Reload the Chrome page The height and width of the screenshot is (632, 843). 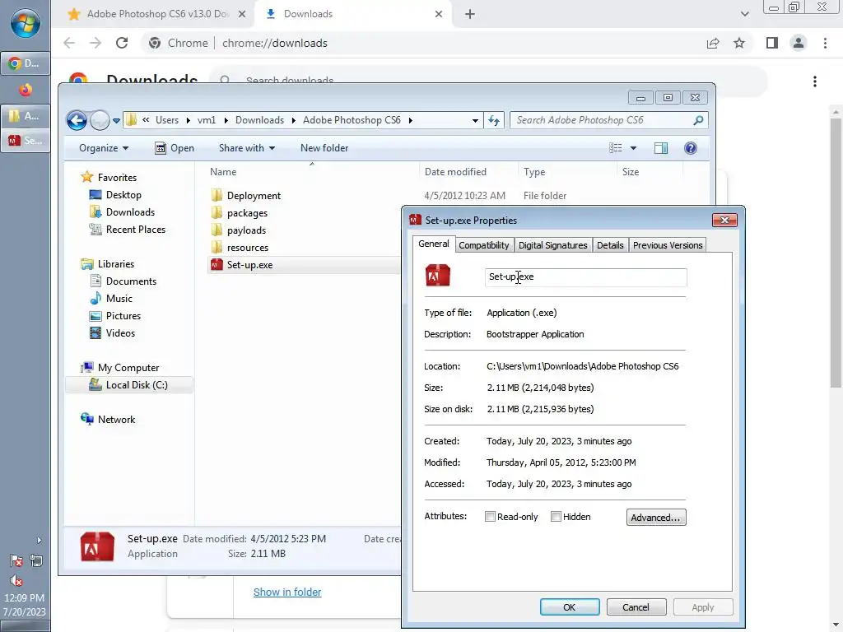[x=122, y=43]
